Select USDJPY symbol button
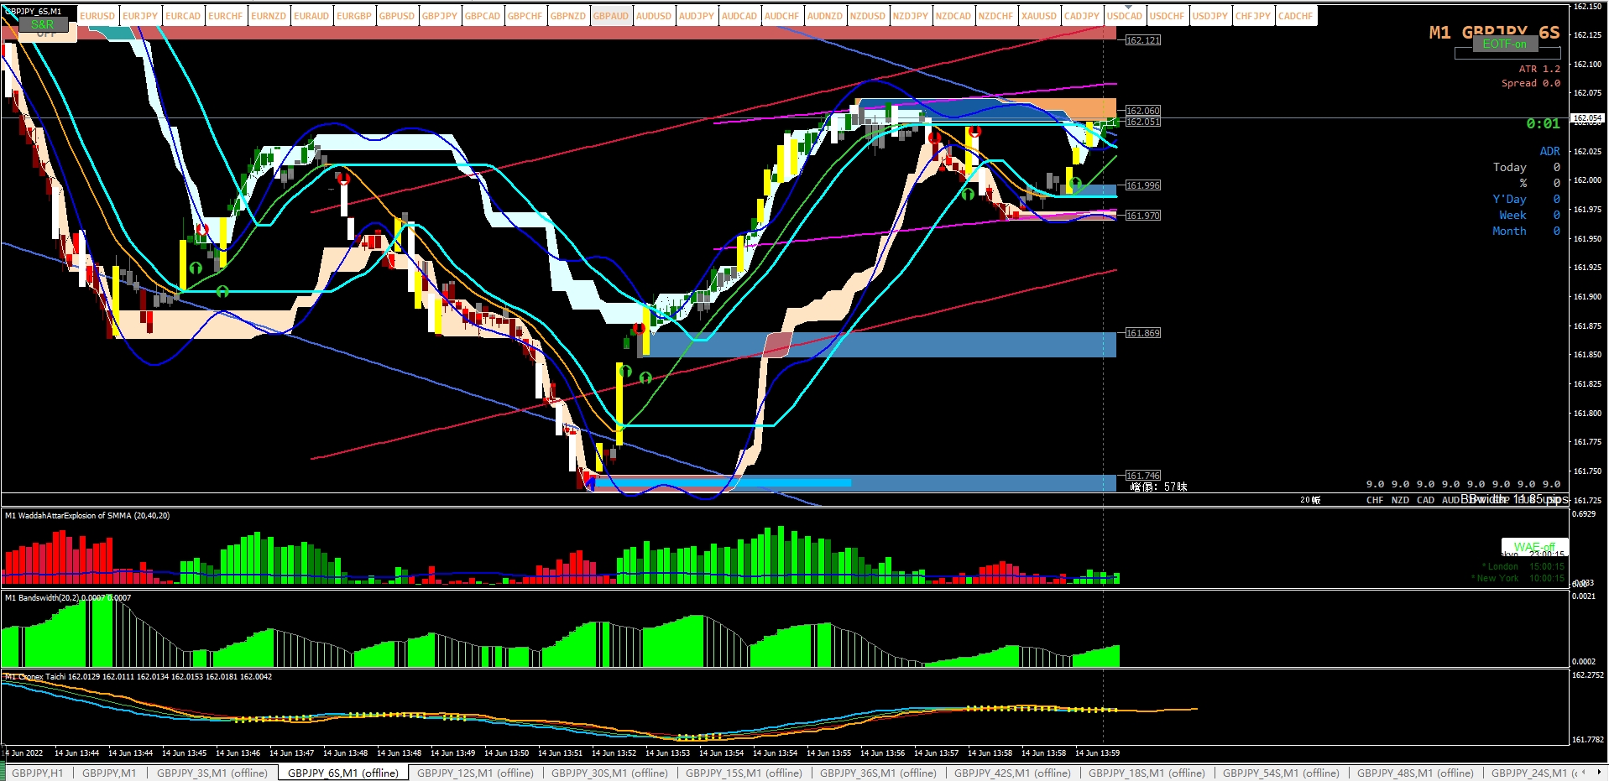1609x781 pixels. pyautogui.click(x=1210, y=16)
